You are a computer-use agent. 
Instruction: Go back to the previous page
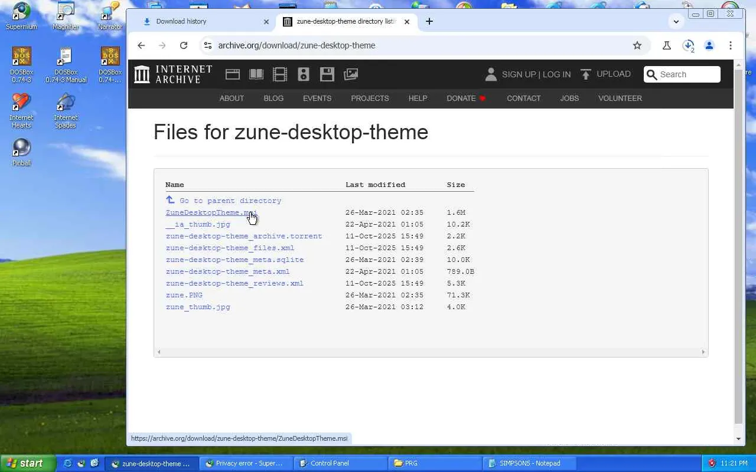coord(141,45)
